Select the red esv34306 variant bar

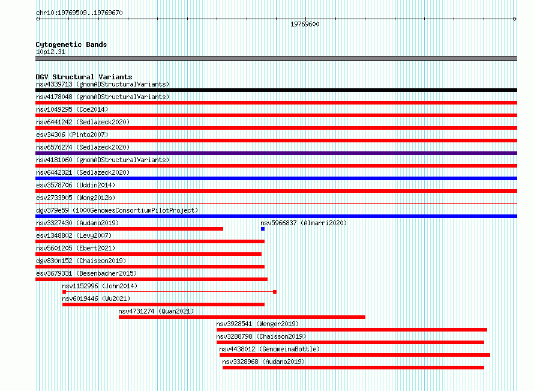276,141
